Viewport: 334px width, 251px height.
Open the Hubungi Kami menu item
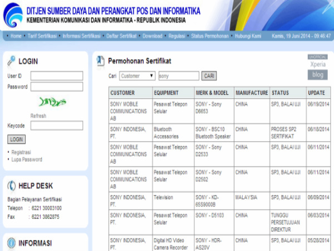(248, 36)
